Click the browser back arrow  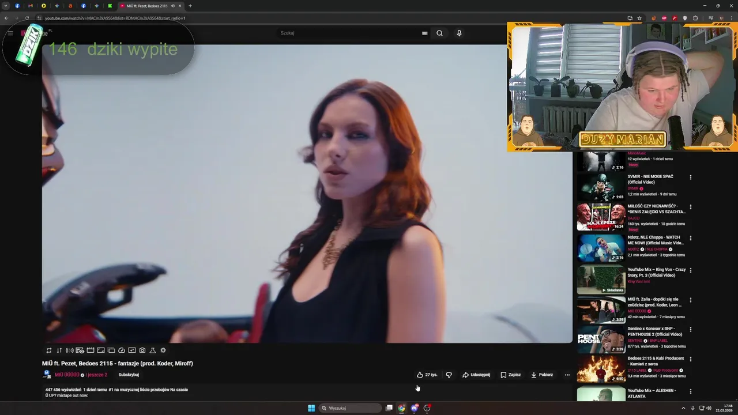click(6, 18)
